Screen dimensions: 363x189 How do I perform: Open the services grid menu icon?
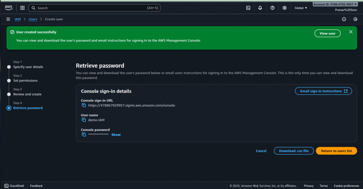pyautogui.click(x=22, y=8)
